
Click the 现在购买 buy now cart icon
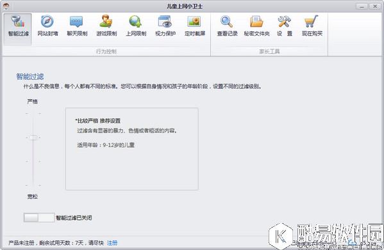tap(312, 22)
